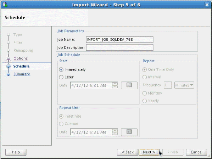Viewport: 212px width, 159px height.
Task: Close the Import Wizard window
Action: pos(207,5)
